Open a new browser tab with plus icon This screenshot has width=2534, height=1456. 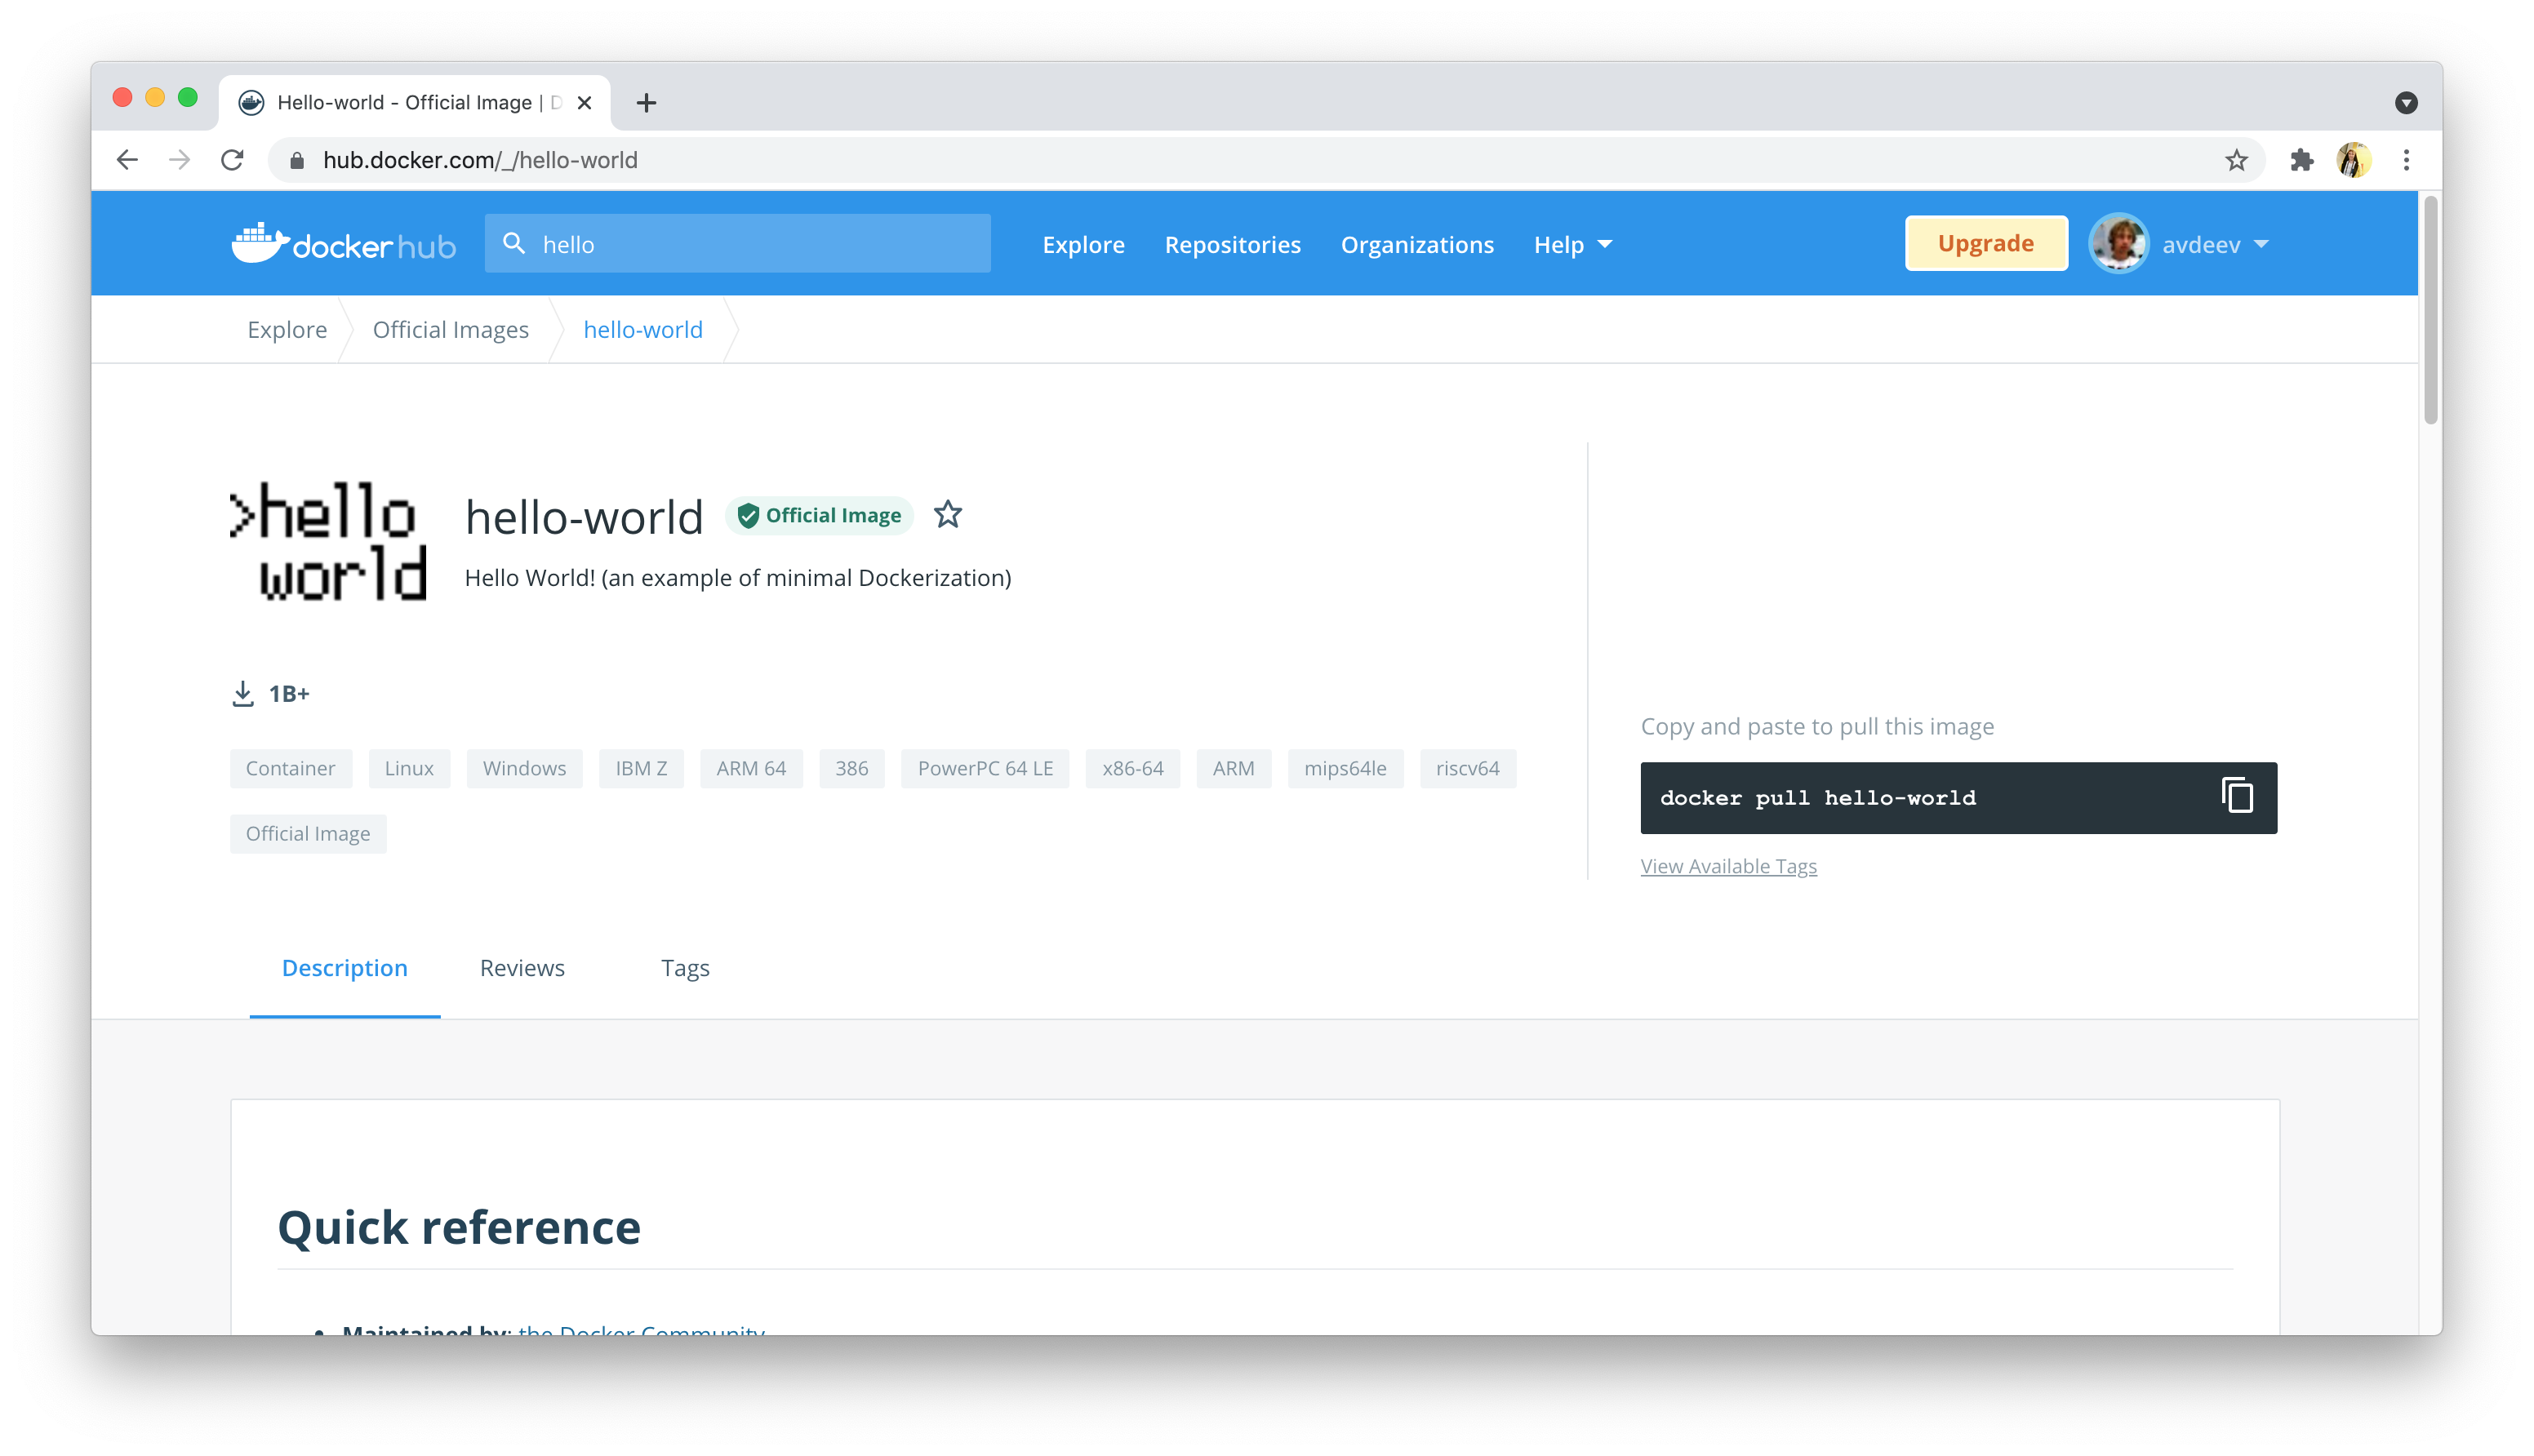(x=646, y=103)
